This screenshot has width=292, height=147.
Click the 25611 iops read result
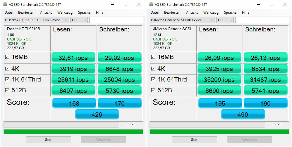coord(73,79)
